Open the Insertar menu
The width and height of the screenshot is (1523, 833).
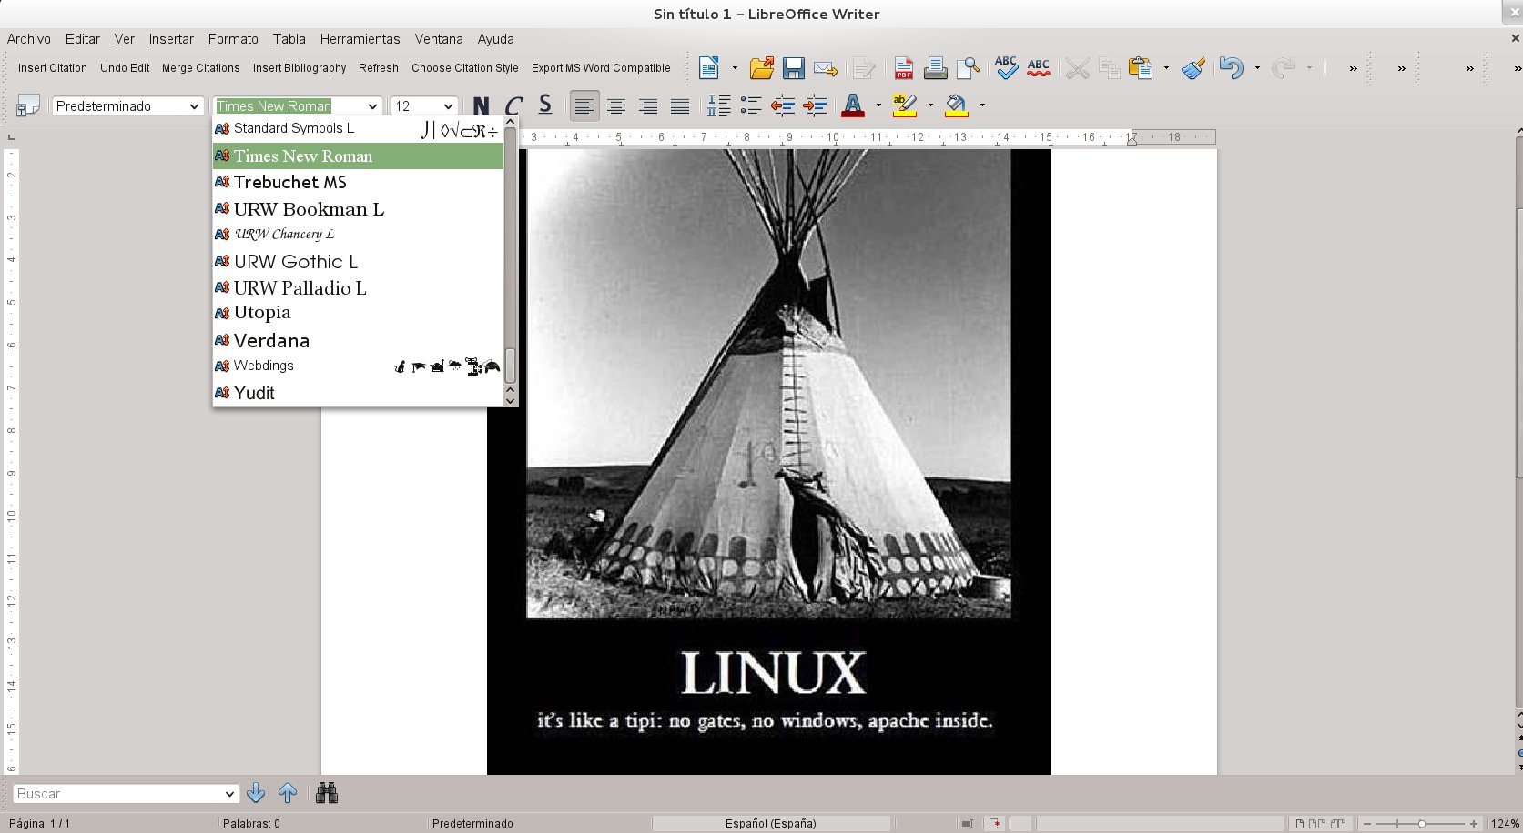coord(171,39)
